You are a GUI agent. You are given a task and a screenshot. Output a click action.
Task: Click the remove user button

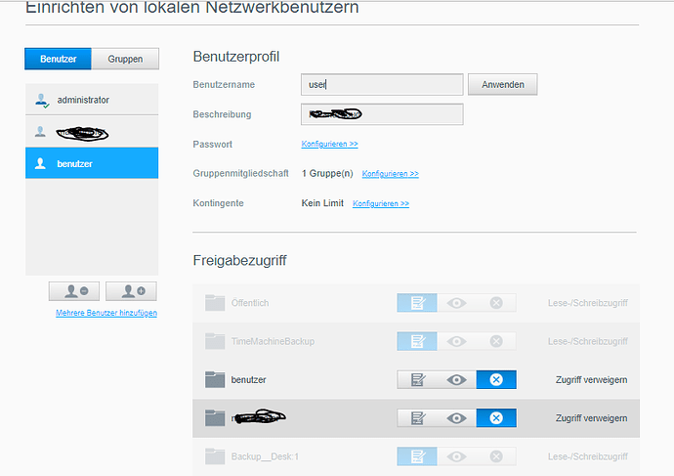74,291
